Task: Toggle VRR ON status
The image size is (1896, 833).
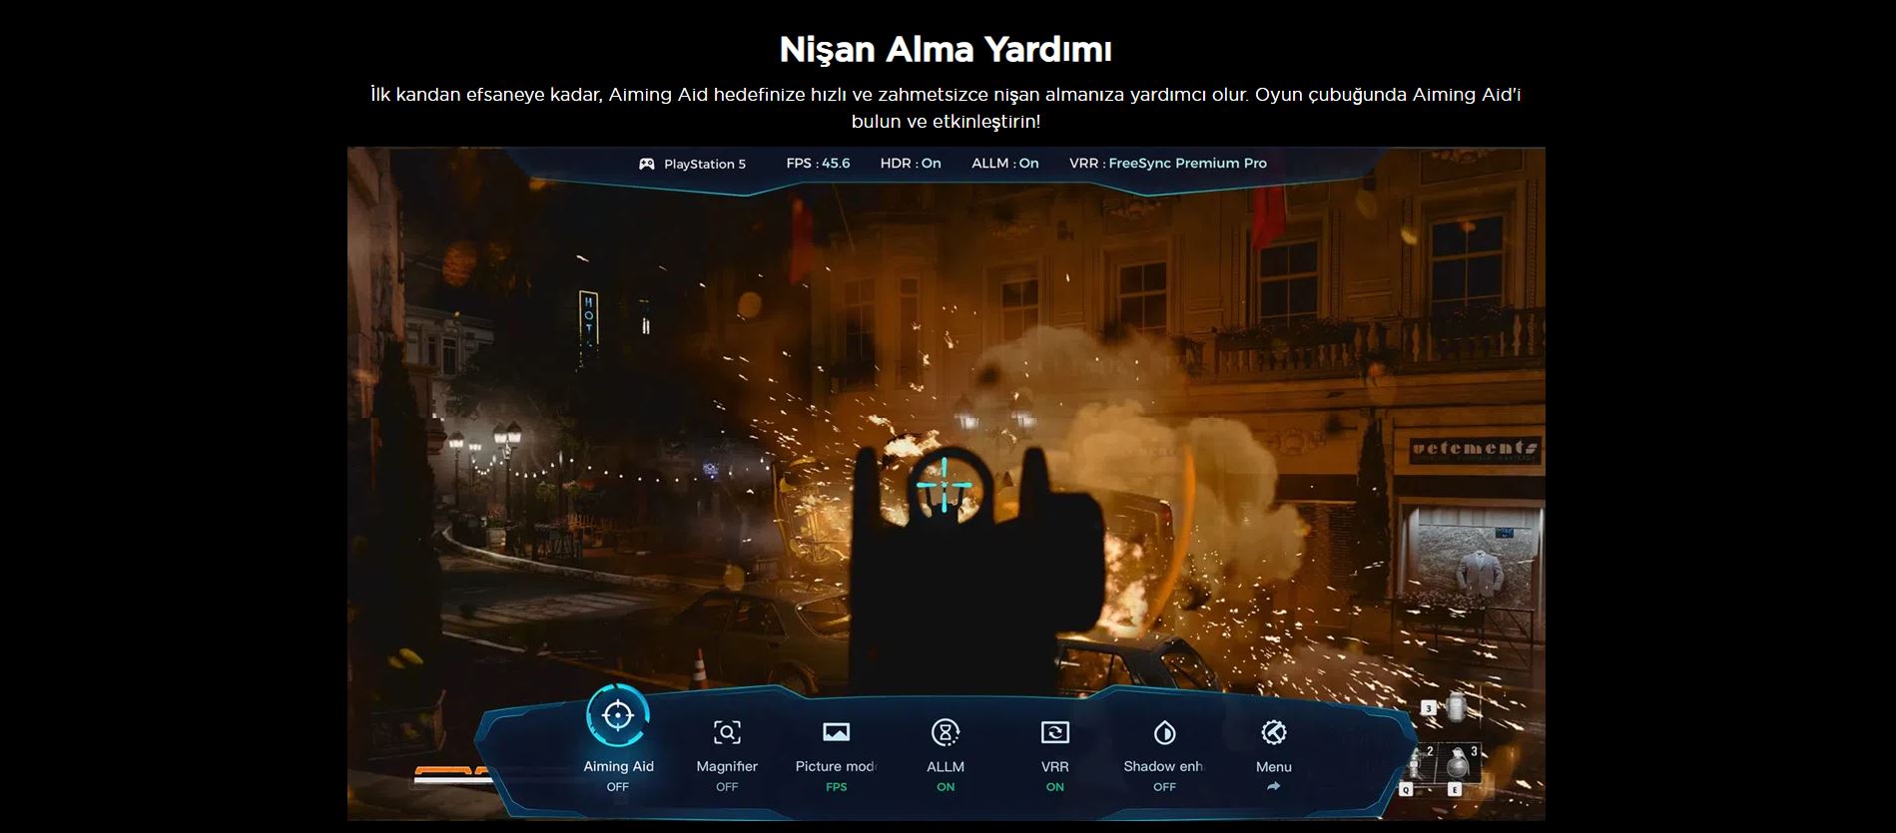Action: [x=1055, y=787]
